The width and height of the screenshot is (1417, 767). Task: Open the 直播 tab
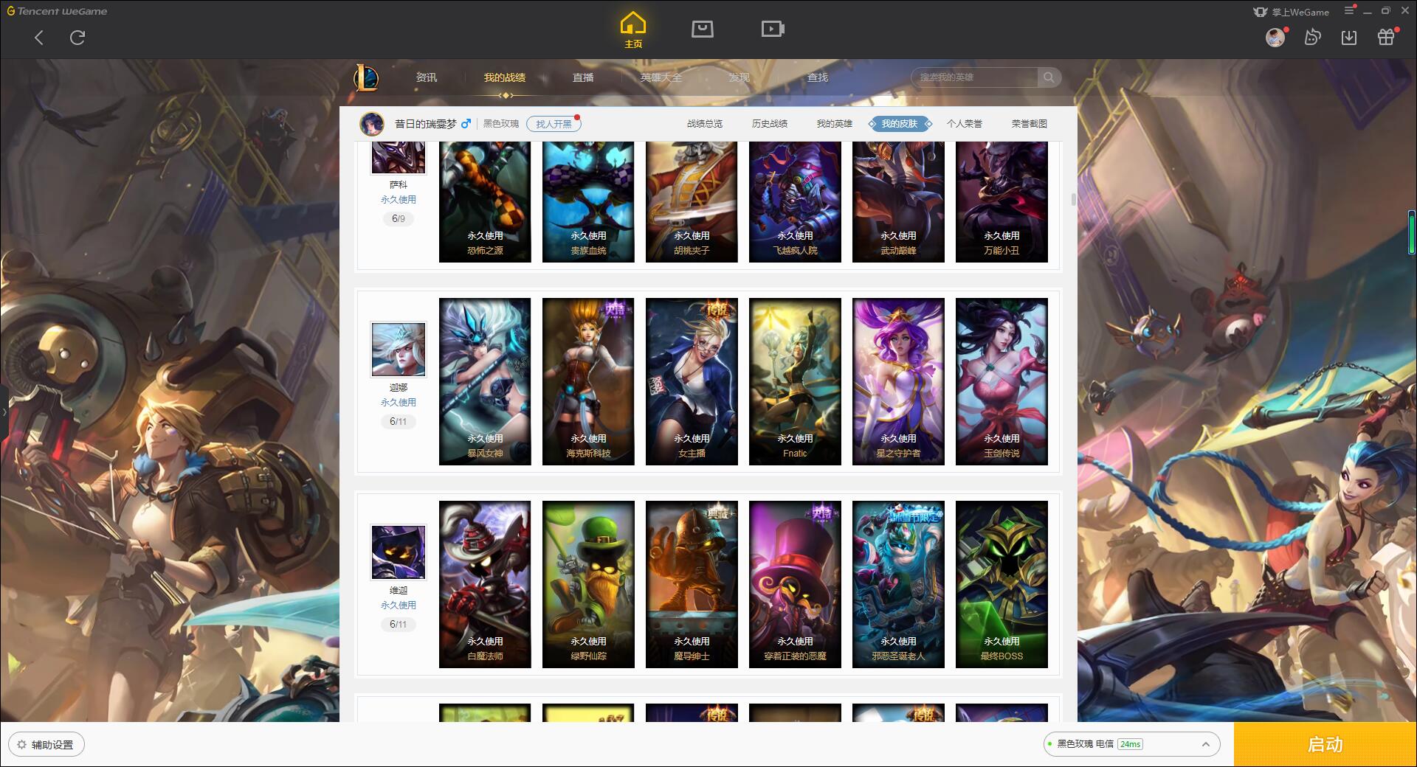[x=583, y=77]
